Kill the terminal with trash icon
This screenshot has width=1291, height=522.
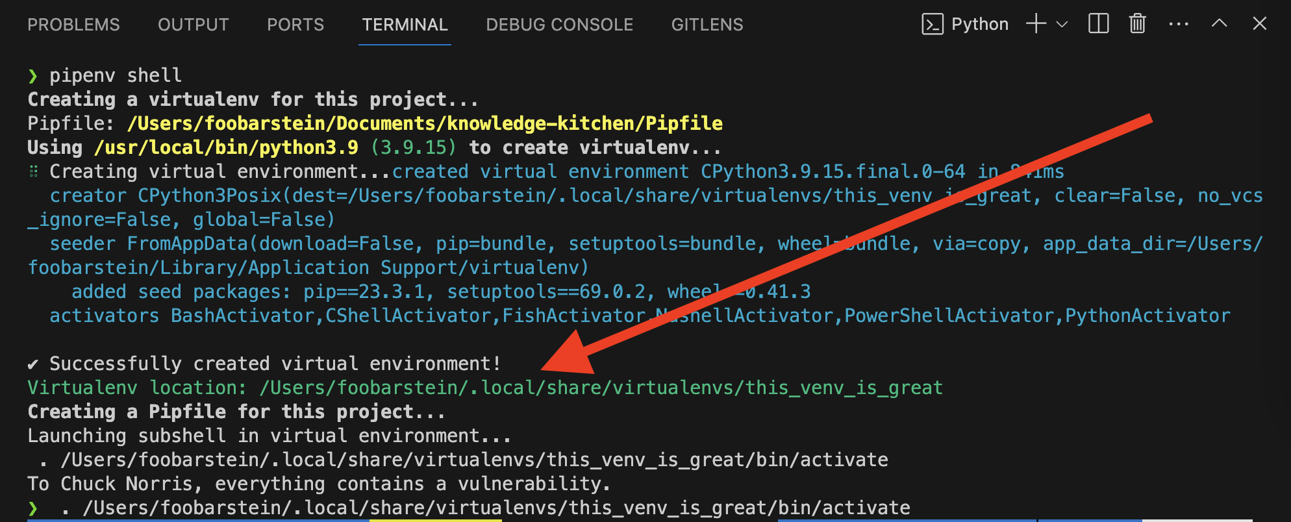point(1138,24)
